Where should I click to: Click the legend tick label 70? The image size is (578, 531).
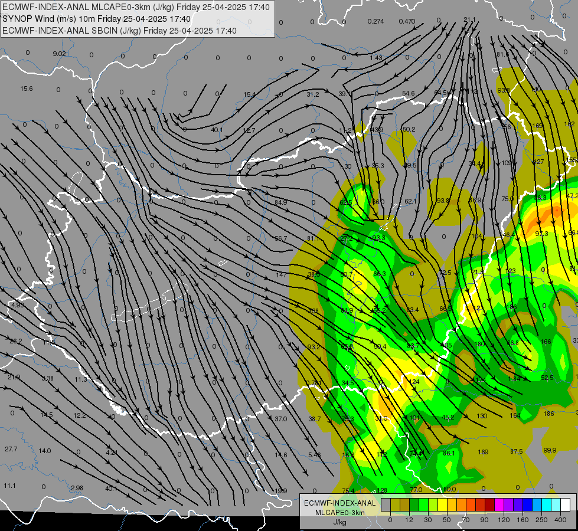(466, 520)
